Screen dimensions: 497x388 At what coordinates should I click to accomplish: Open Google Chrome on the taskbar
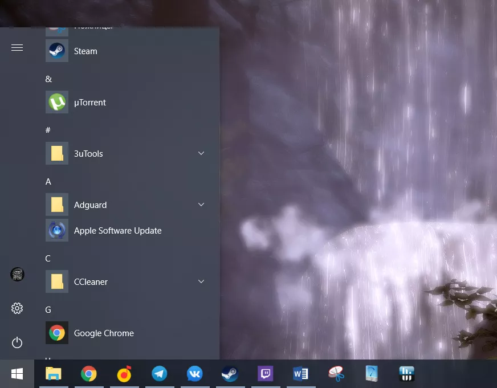(x=89, y=374)
